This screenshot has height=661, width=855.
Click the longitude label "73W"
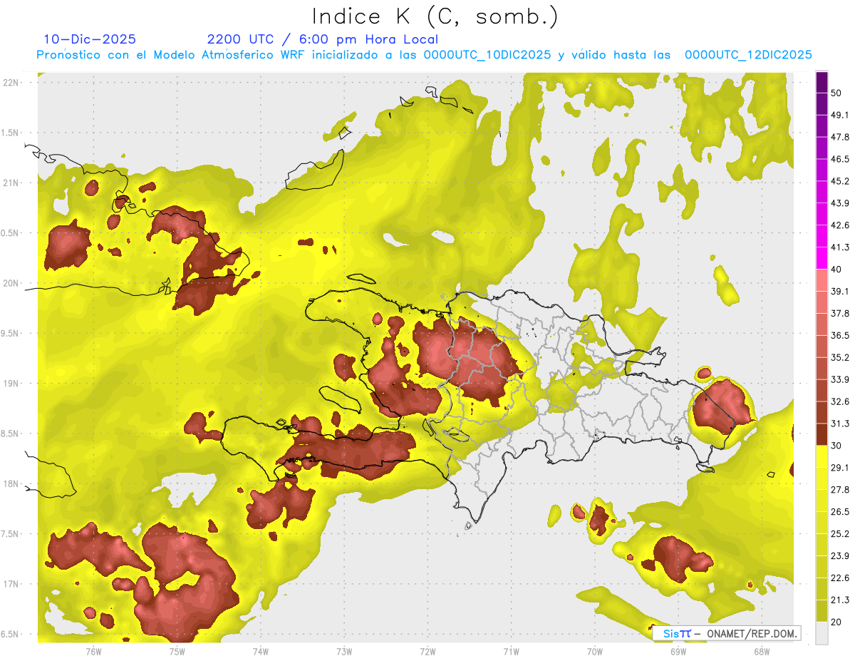(344, 652)
